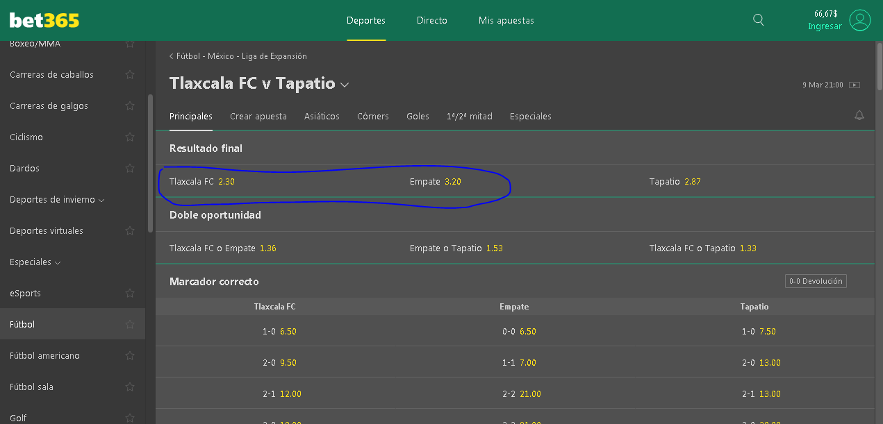Toggle the star next to Ciclismo
Image resolution: width=883 pixels, height=424 pixels.
[x=130, y=137]
